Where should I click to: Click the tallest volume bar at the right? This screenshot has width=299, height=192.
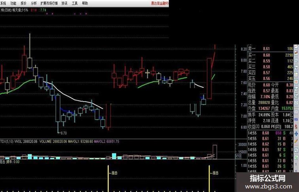[x=215, y=152]
